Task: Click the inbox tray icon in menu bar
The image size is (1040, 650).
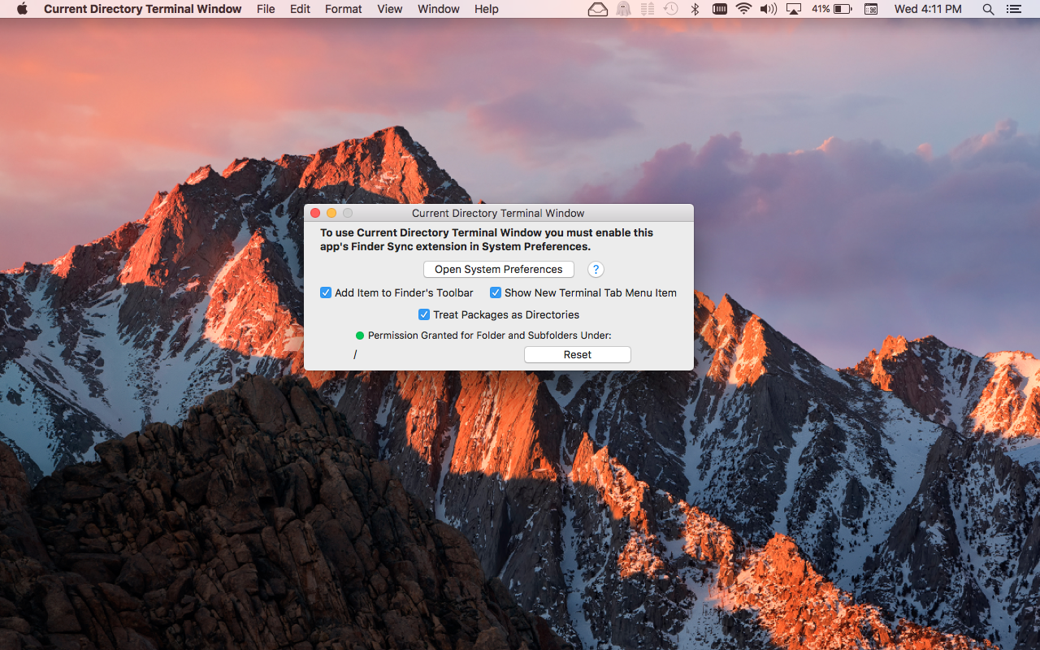Action: [598, 9]
